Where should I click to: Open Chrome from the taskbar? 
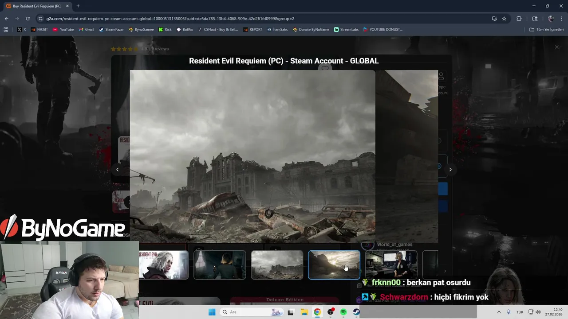317,312
